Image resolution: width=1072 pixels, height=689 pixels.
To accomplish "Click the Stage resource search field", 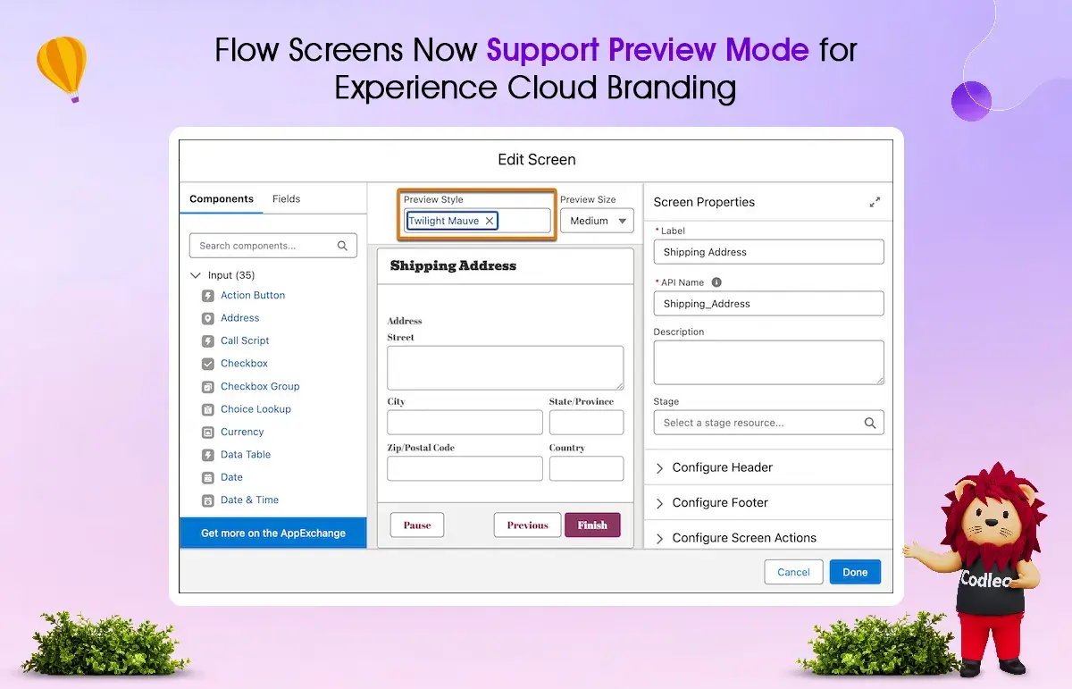I will tap(761, 423).
